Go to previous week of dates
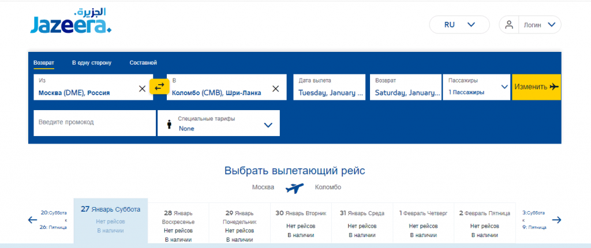This screenshot has height=248, width=591. point(33,220)
